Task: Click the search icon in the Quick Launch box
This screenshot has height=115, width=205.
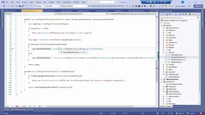Action: [115, 2]
